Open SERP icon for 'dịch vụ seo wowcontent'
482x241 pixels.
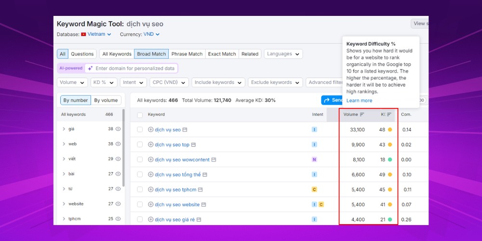(x=214, y=160)
